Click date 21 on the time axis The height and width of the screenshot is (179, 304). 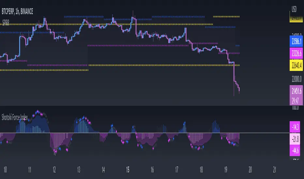point(275,170)
